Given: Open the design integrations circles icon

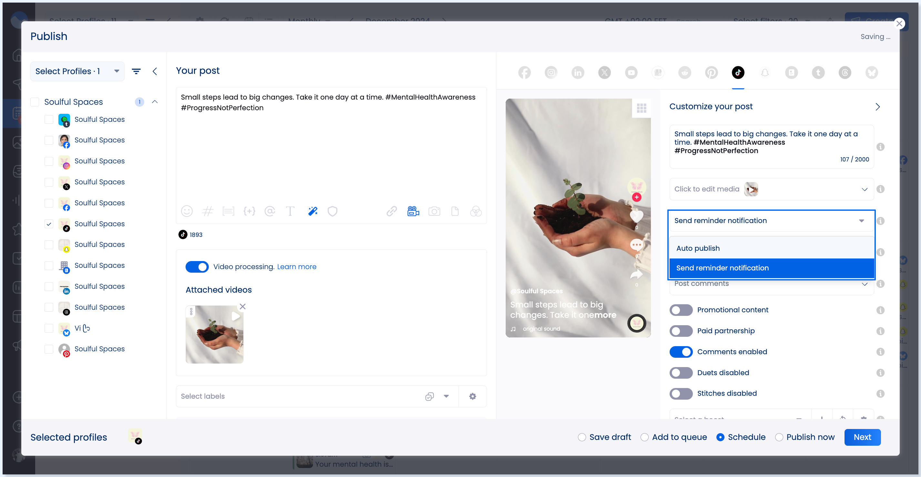Looking at the screenshot, I should click(x=476, y=211).
